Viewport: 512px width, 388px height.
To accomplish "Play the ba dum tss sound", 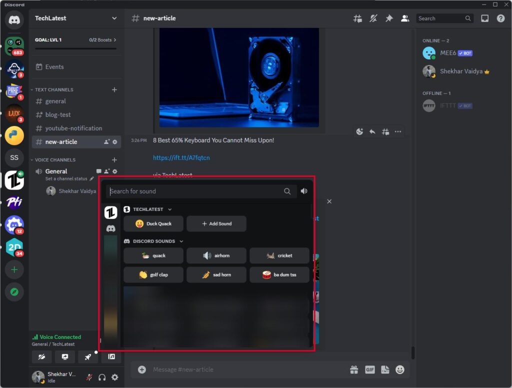I will click(279, 274).
